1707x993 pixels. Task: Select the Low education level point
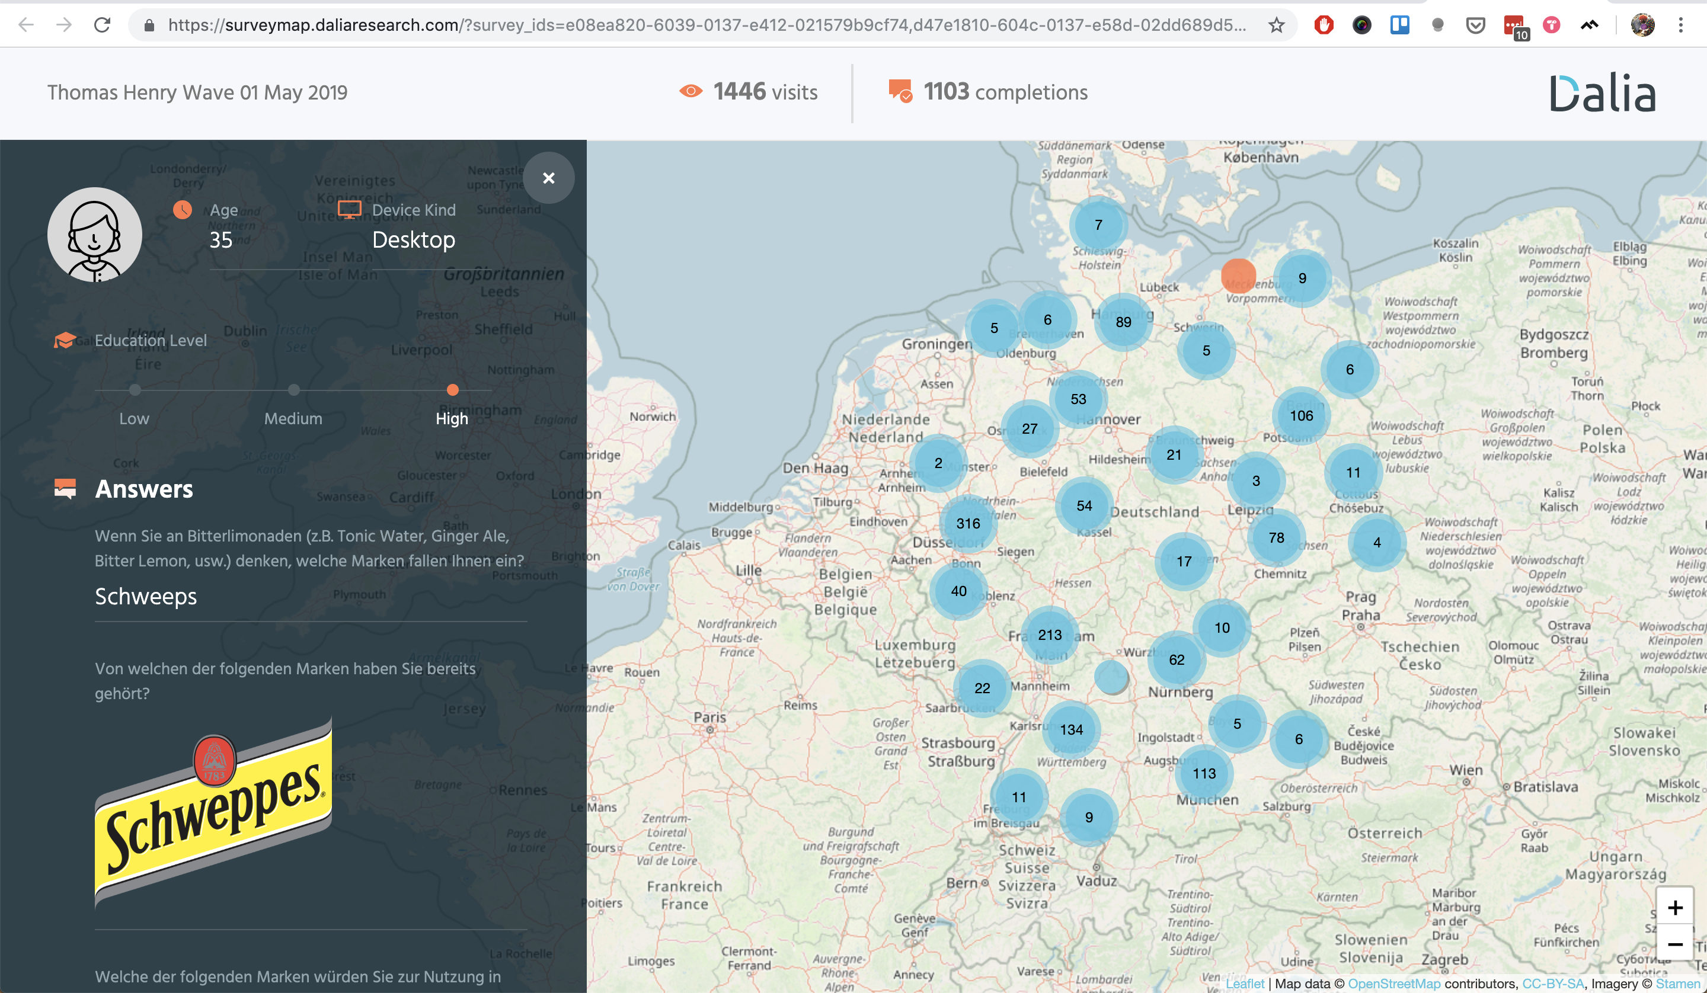click(x=135, y=389)
